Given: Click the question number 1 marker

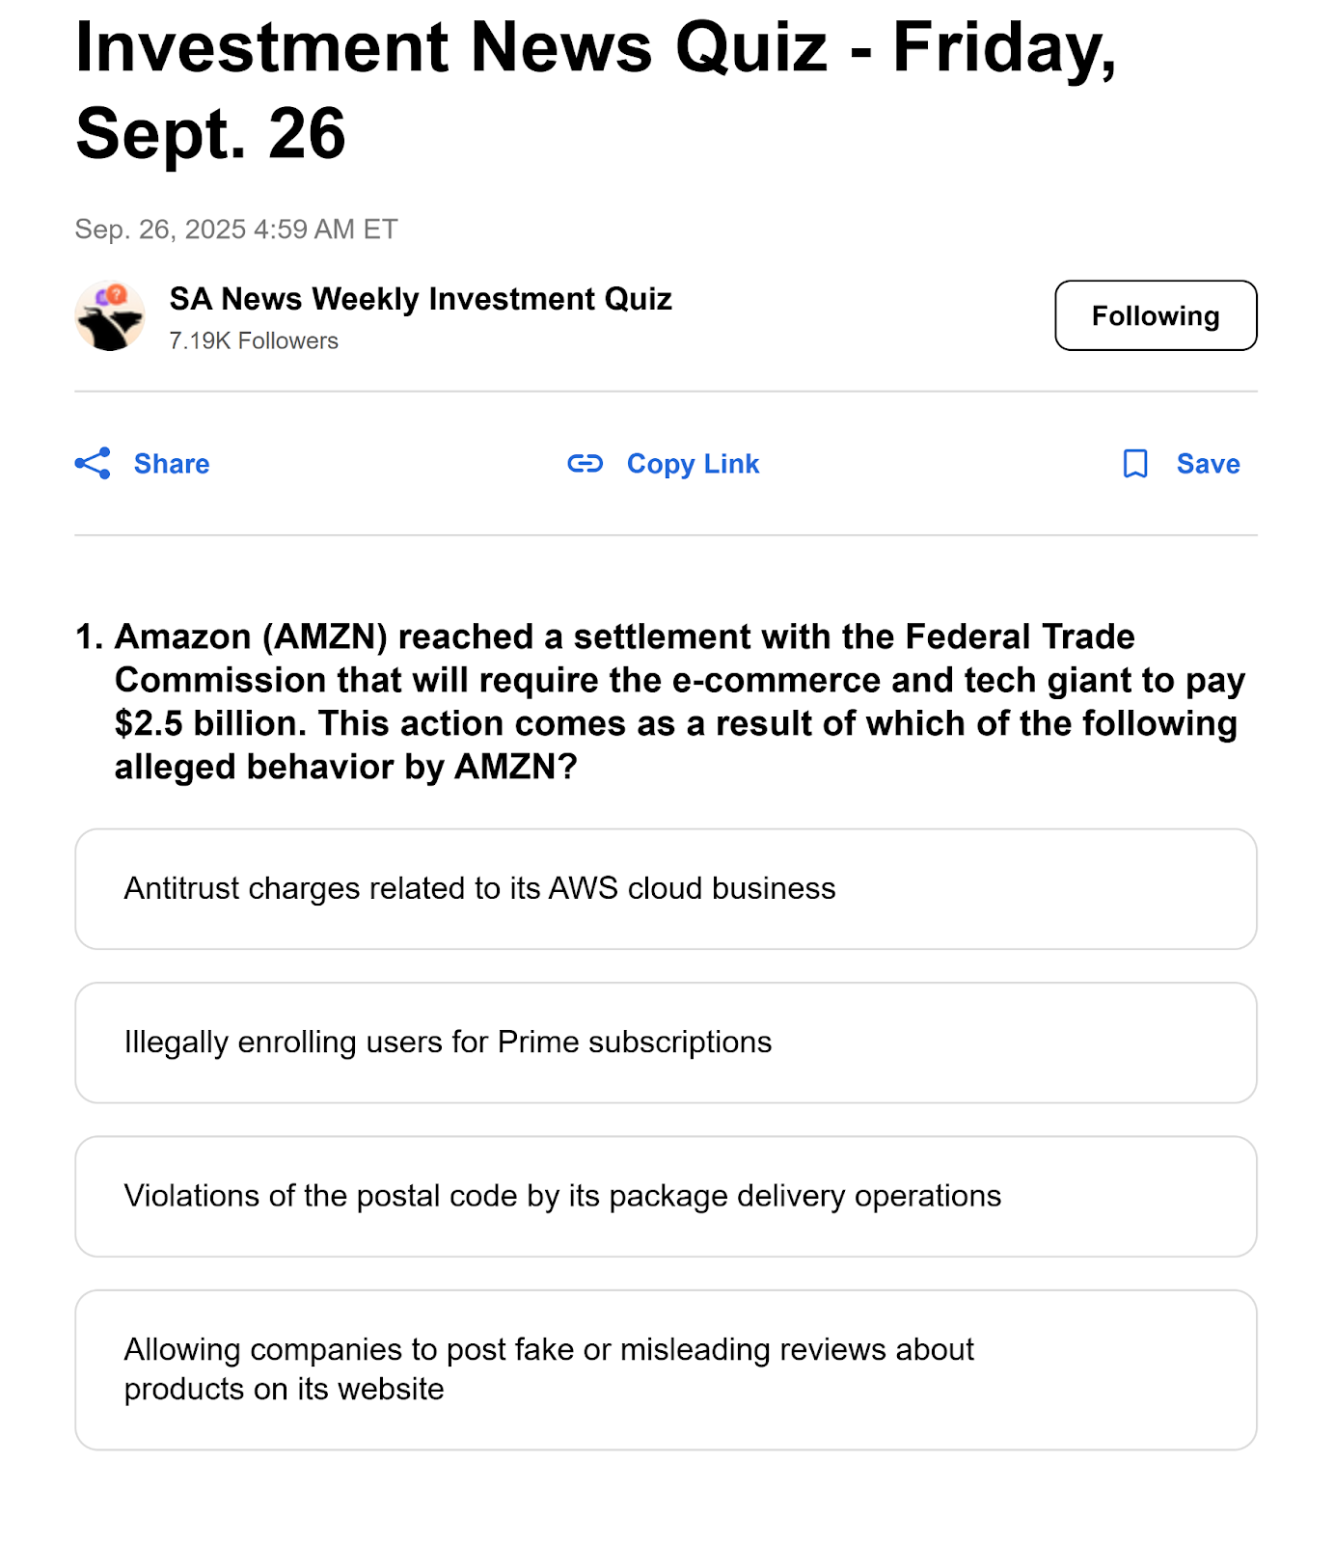Looking at the screenshot, I should 89,637.
